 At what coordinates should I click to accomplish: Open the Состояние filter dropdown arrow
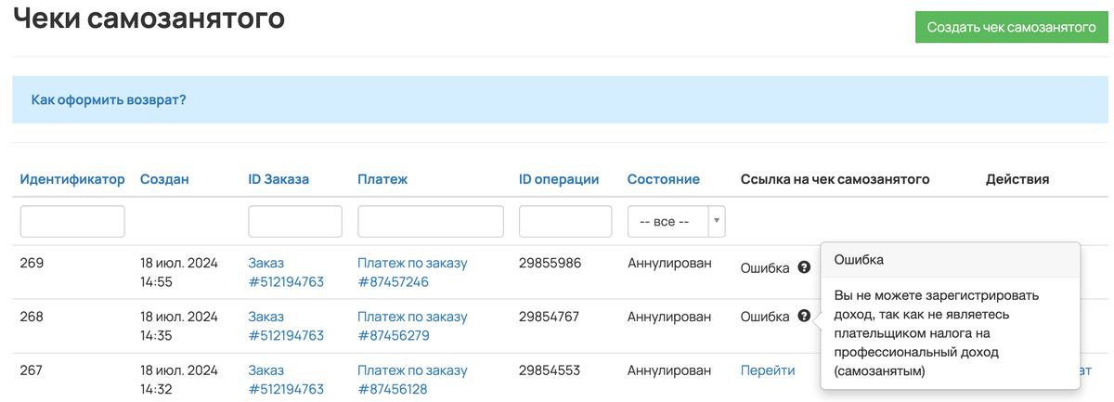pyautogui.click(x=717, y=222)
